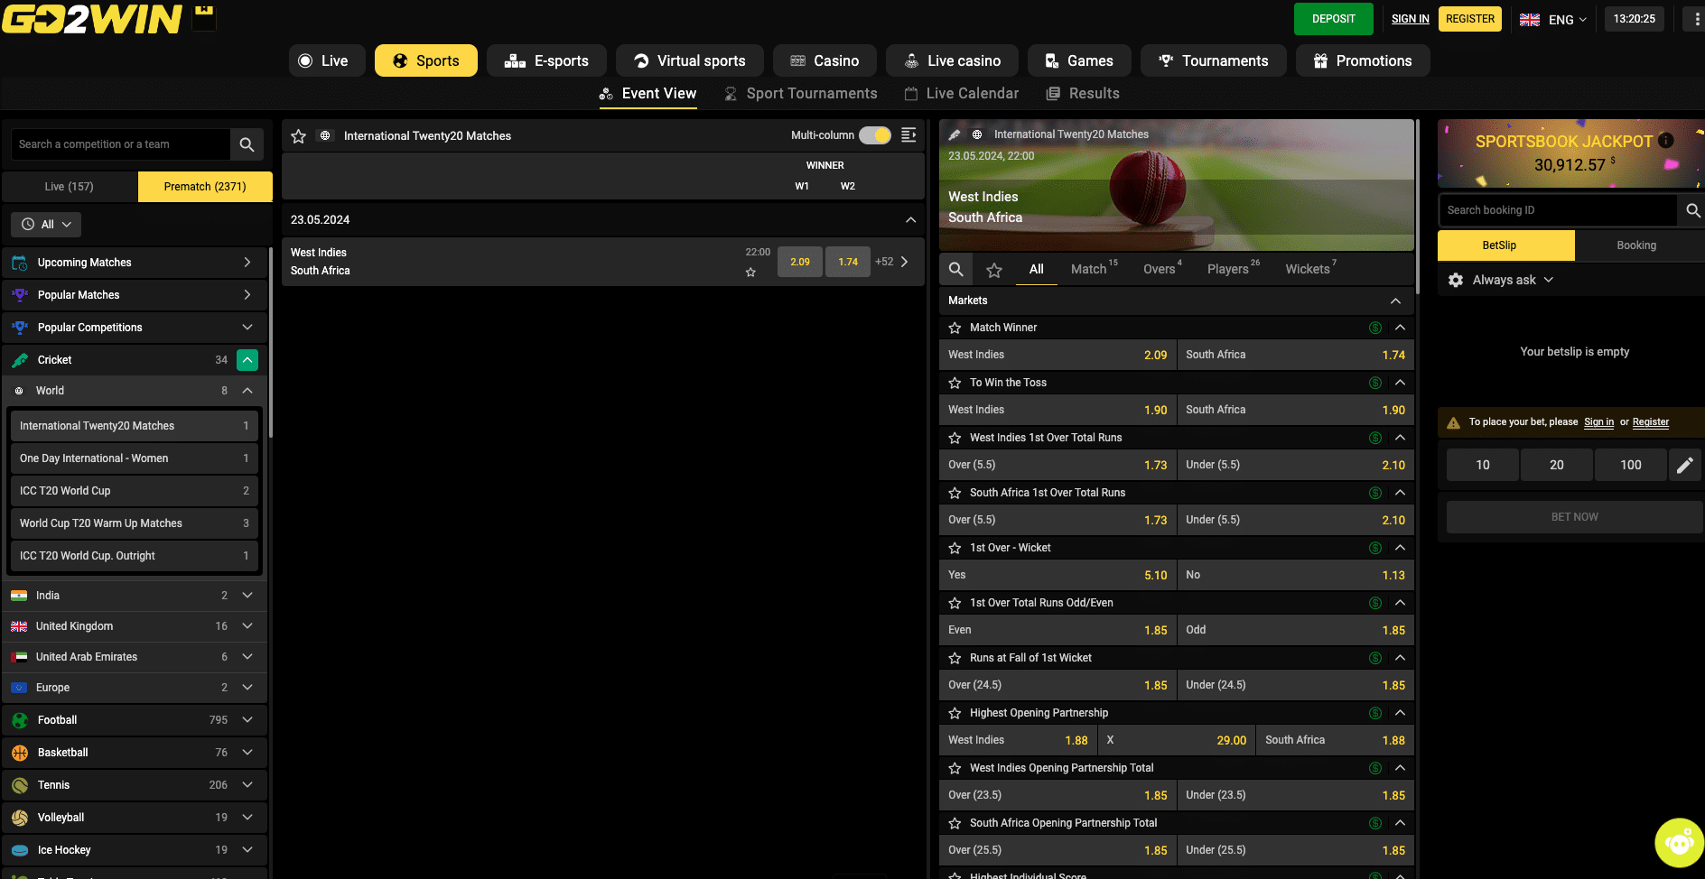The width and height of the screenshot is (1705, 879).
Task: Click the Tennis sport icon
Action: point(20,785)
